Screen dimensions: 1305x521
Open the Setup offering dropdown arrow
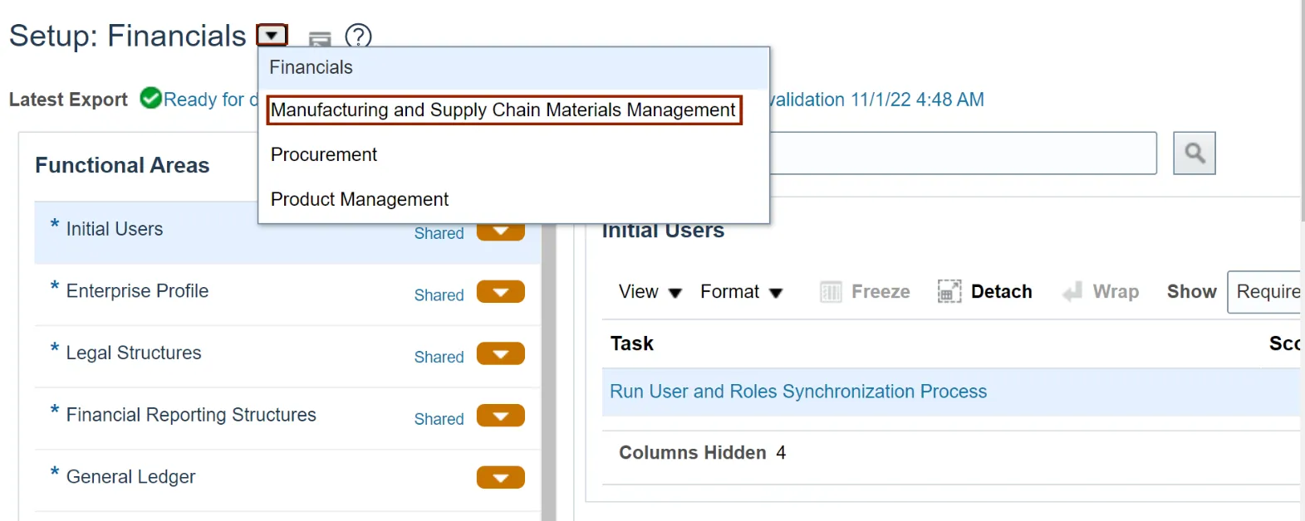click(272, 36)
